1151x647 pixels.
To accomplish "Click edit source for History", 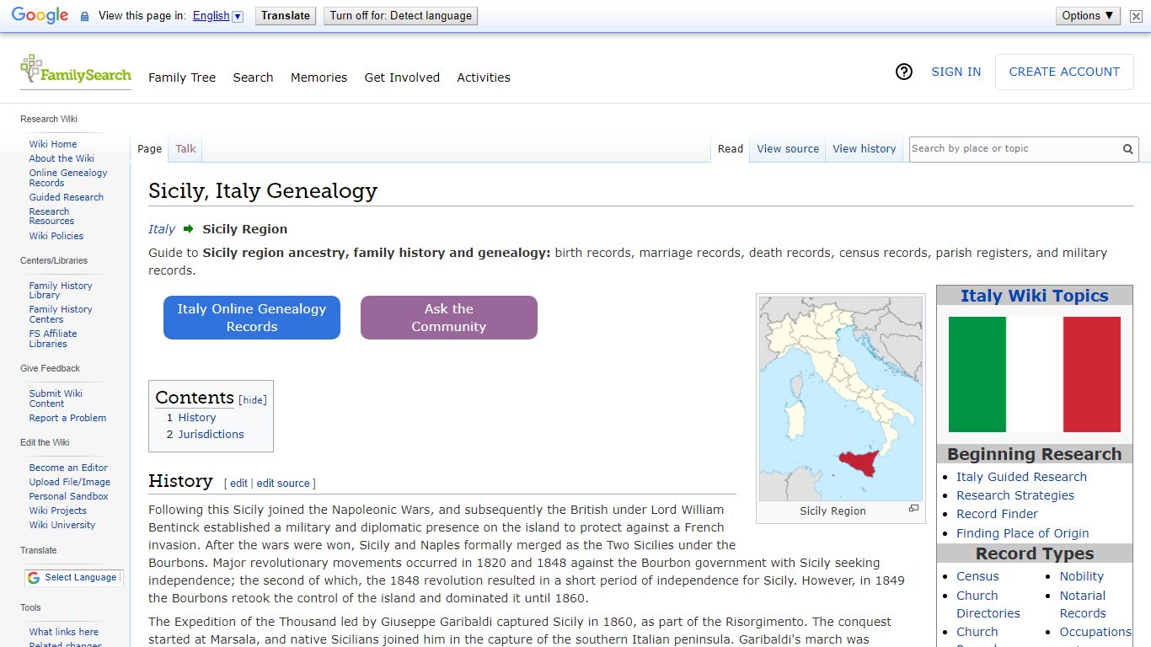I will pos(283,484).
